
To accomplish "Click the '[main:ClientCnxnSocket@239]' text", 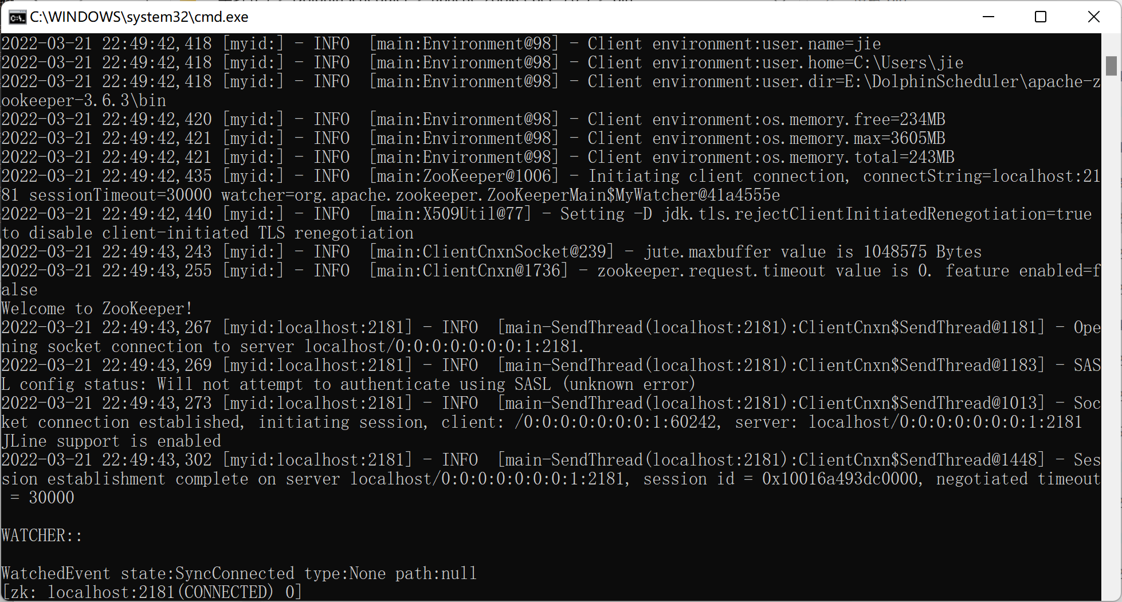I will tap(492, 252).
